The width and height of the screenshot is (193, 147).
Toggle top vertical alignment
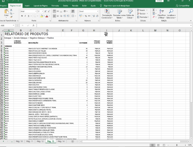pos(54,12)
